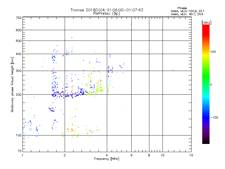Click the x-axis tick label '1'
The height and width of the screenshot is (169, 225).
click(22, 155)
